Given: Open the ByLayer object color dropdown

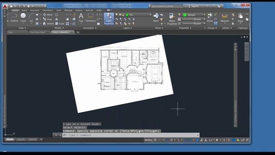Looking at the screenshot, I should [x=205, y=15].
